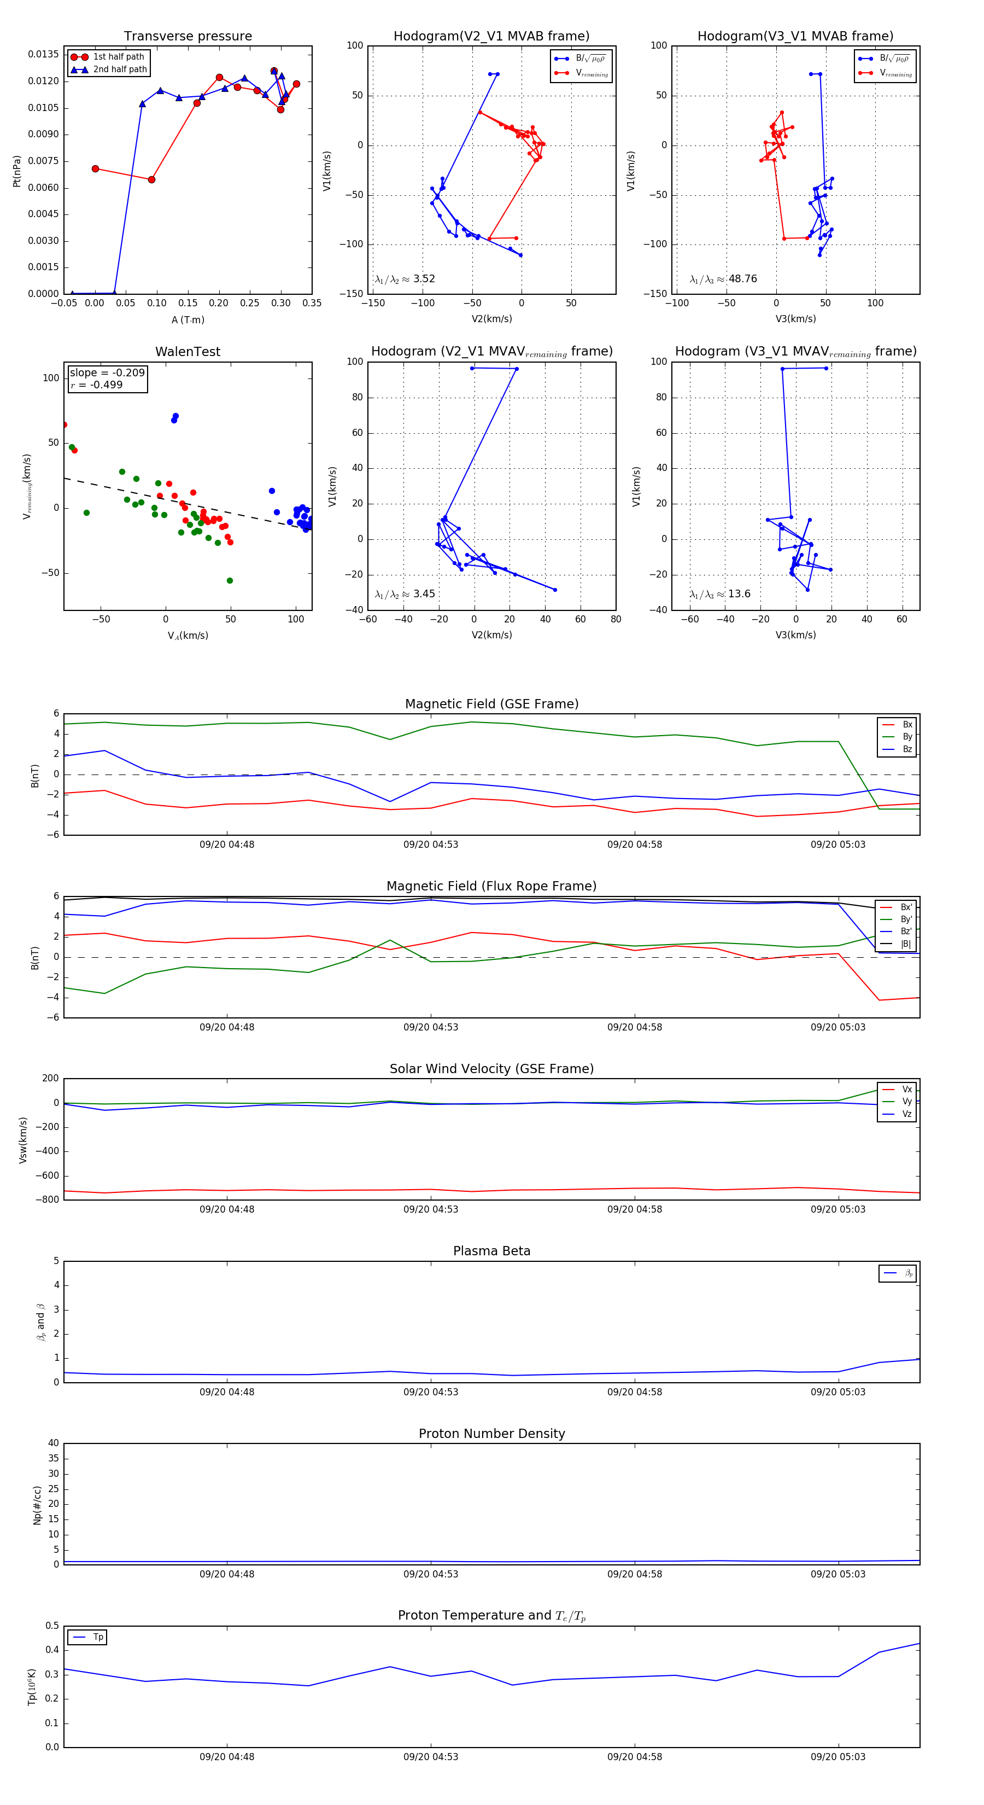984x1805 pixels.
Task: Click the Vz legend entry
Action: [x=897, y=1114]
